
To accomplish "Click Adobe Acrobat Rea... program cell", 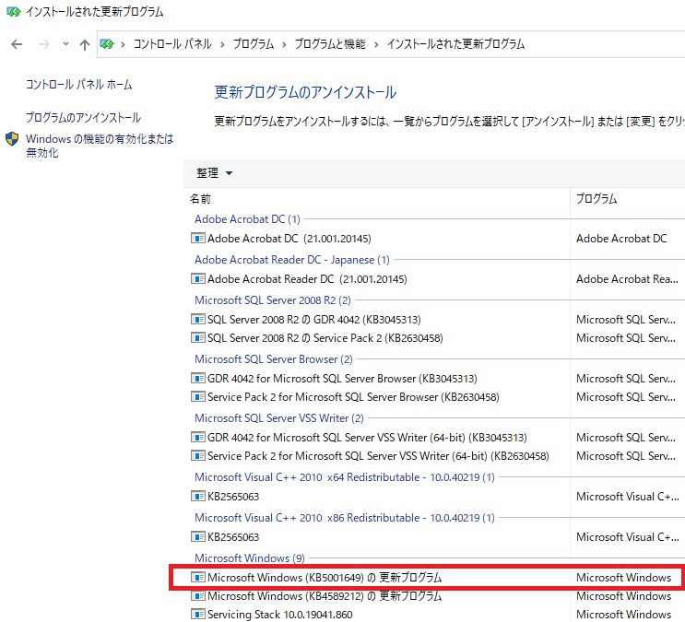I will point(627,278).
